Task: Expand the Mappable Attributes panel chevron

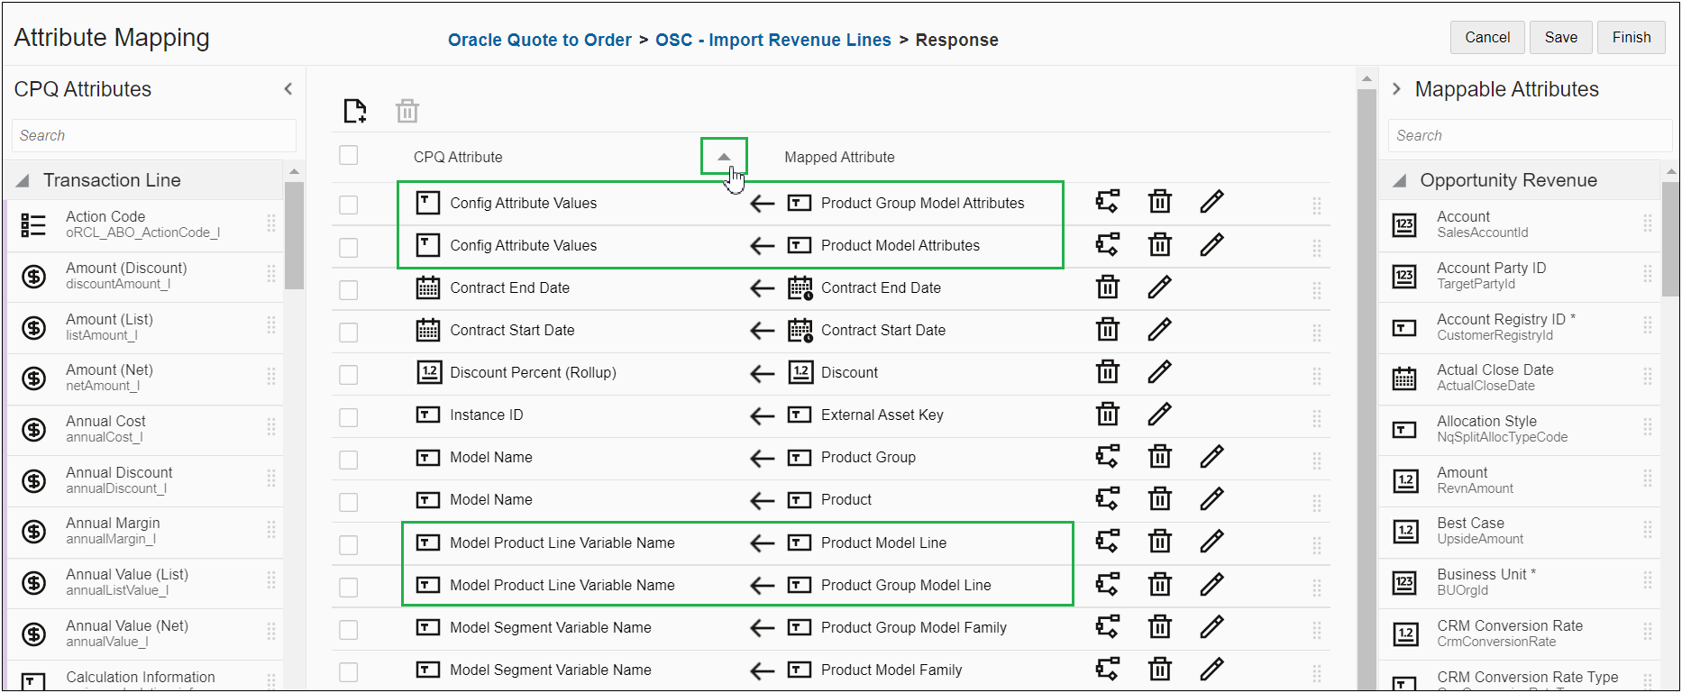Action: tap(1396, 88)
